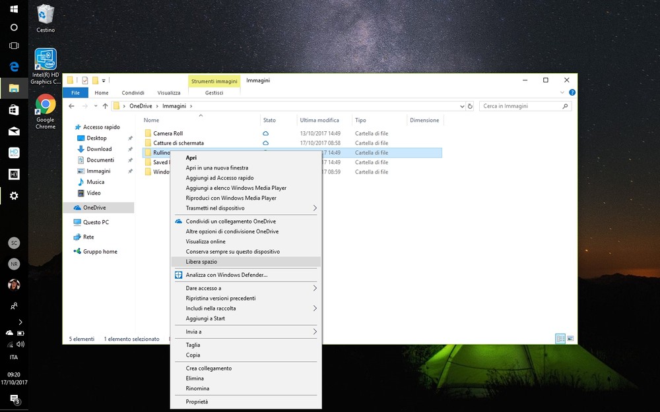Choose 'Proprietà' in the context menu
660x412 pixels.
pos(197,401)
